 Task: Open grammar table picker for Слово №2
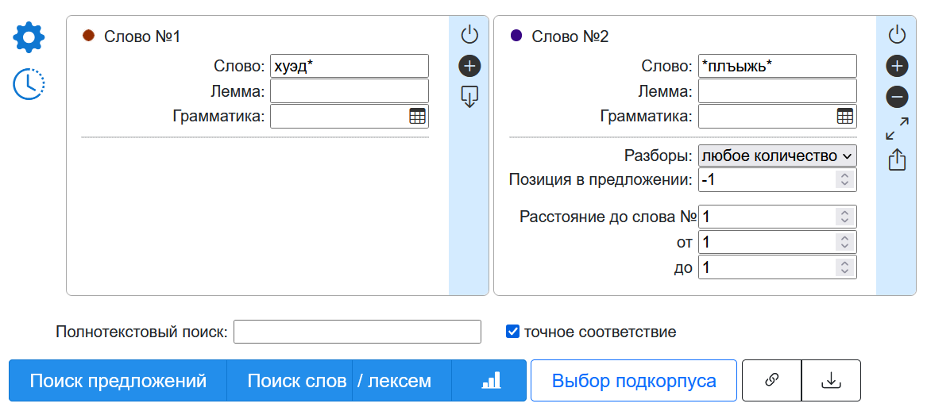[845, 117]
